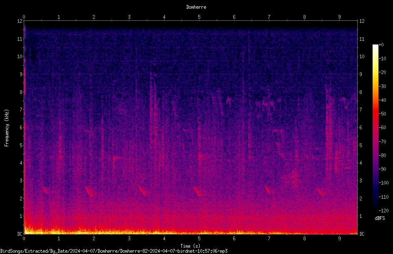The height and width of the screenshot is (254, 393).
Task: Click the file path text at the bottom
Action: point(114,251)
